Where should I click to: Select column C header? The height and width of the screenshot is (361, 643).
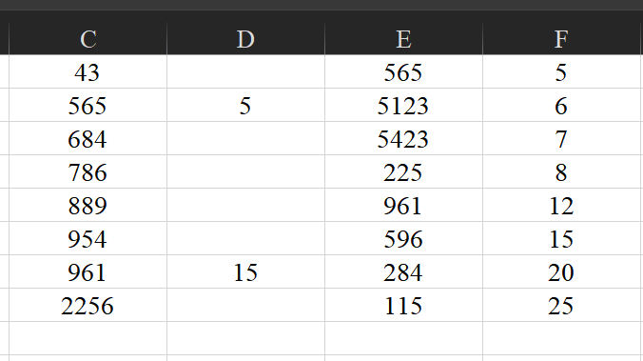(88, 39)
